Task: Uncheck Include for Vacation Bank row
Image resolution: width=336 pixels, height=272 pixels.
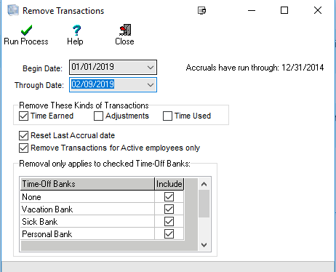Action: (x=169, y=209)
